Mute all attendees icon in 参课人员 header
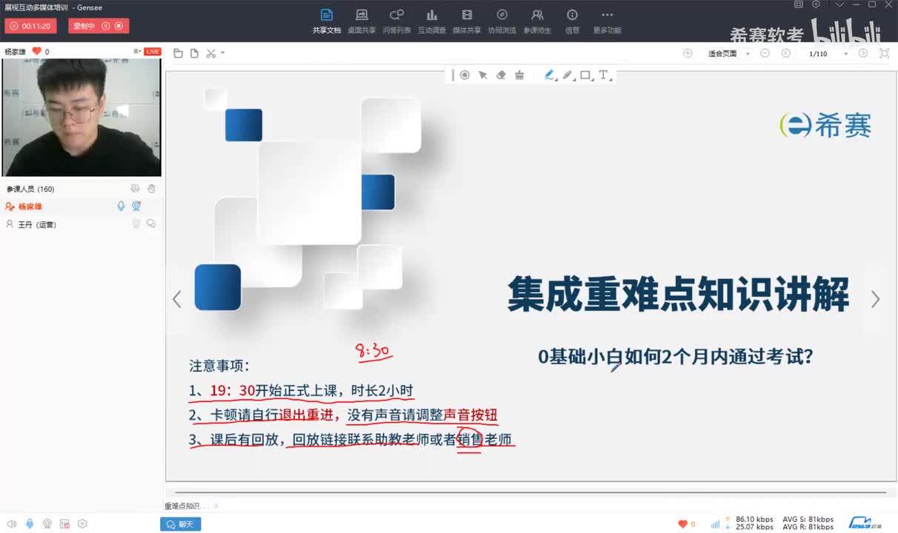This screenshot has height=533, width=898. 135,189
